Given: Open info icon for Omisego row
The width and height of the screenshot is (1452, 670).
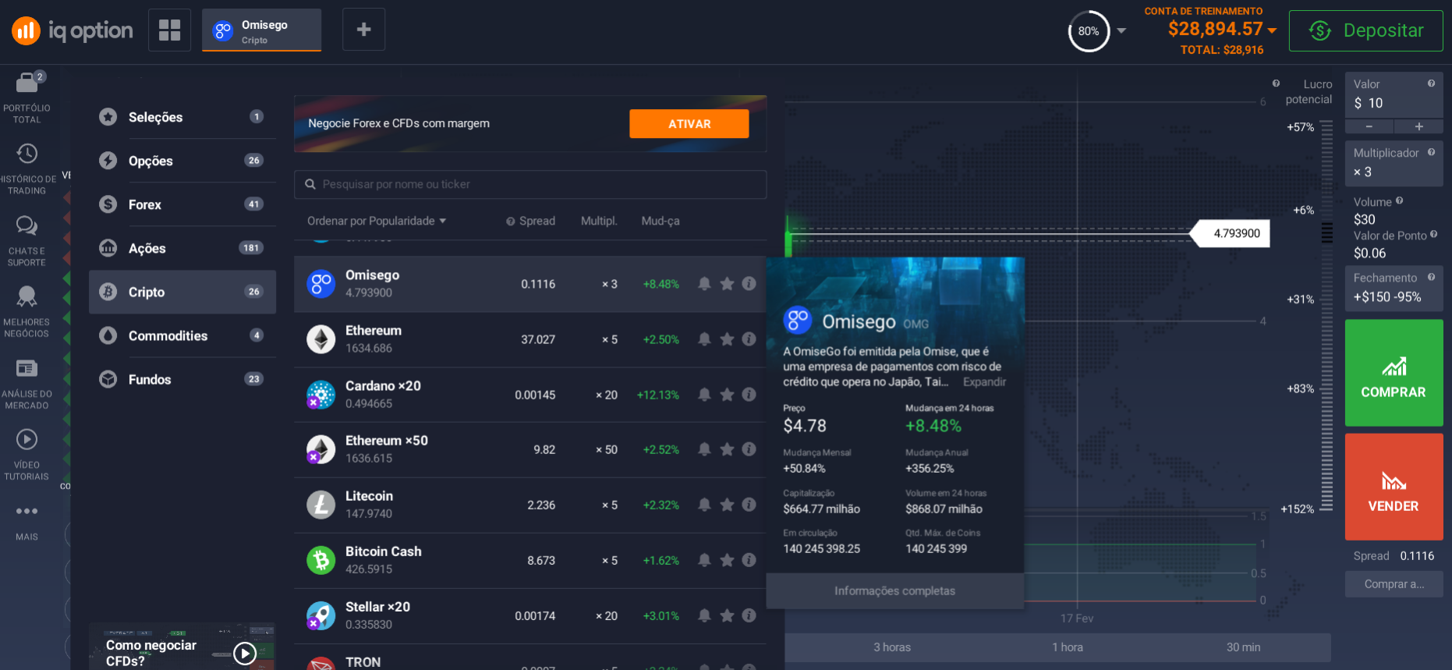Looking at the screenshot, I should click(749, 284).
